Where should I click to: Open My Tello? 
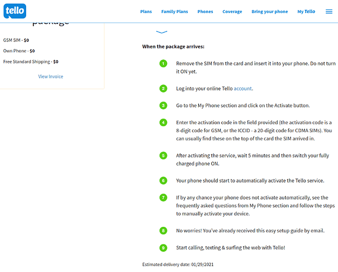(x=306, y=11)
